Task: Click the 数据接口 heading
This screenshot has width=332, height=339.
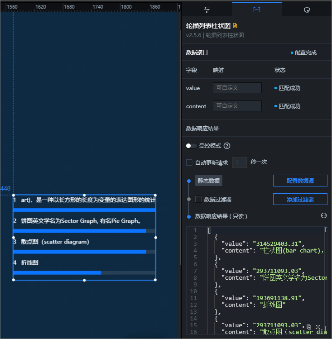Action: click(197, 53)
